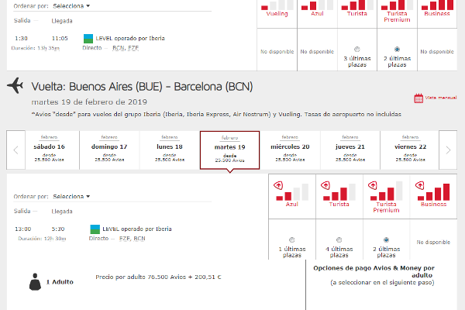Choose the miércoles 20 febrero date tab
This screenshot has height=310, width=465.
coord(290,150)
